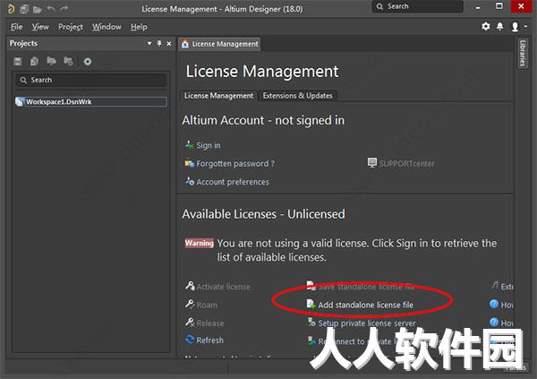The image size is (537, 379).
Task: Open the File menu
Action: (16, 27)
